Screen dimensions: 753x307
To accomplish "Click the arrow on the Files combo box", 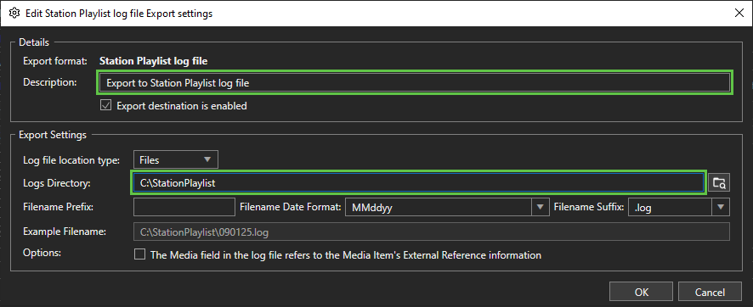I will [207, 159].
